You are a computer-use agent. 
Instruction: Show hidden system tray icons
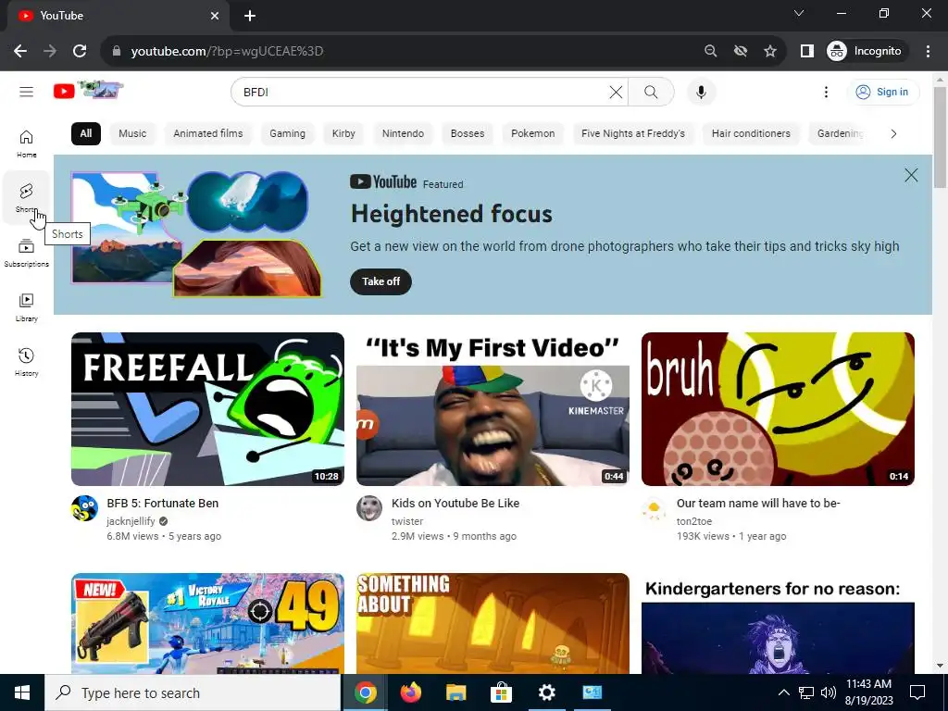tap(783, 692)
